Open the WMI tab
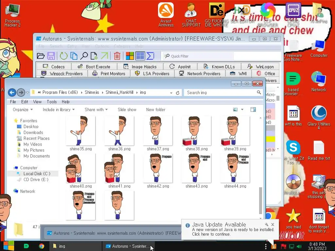This screenshot has width=335, height=251. click(x=238, y=74)
